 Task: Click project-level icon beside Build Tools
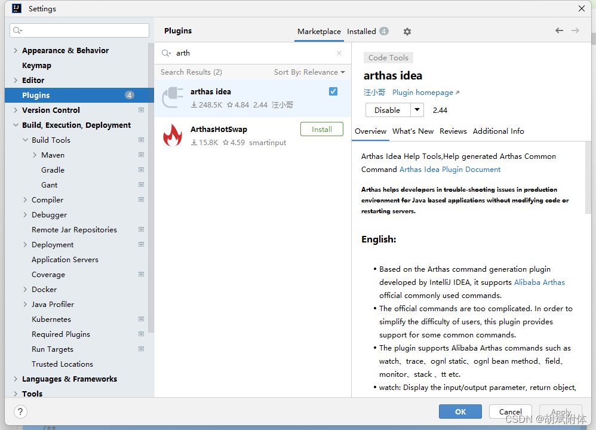click(141, 140)
